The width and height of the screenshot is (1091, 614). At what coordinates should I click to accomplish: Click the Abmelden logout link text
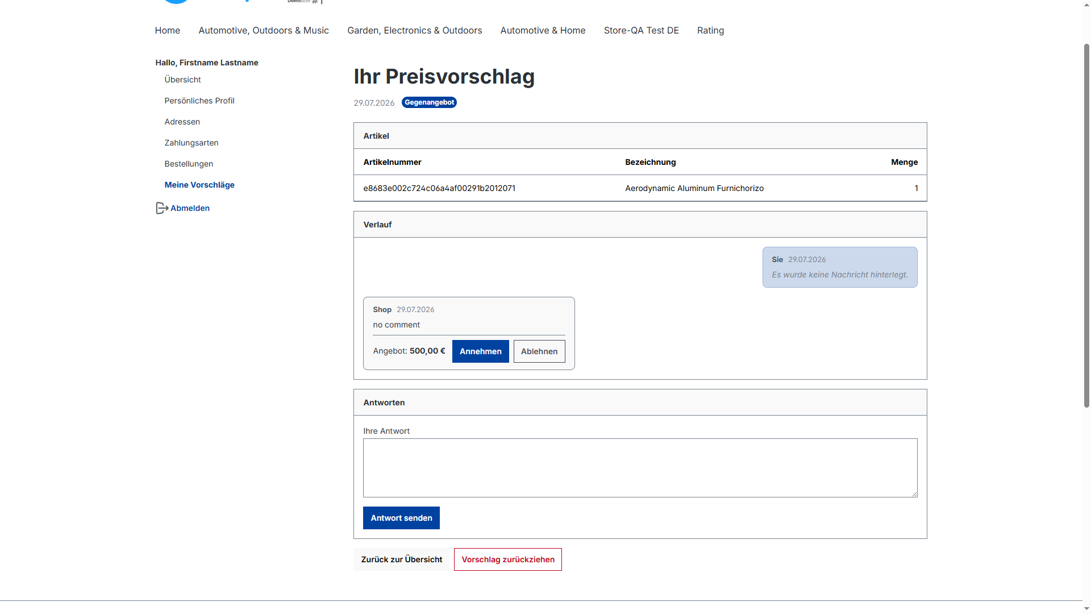coord(190,208)
